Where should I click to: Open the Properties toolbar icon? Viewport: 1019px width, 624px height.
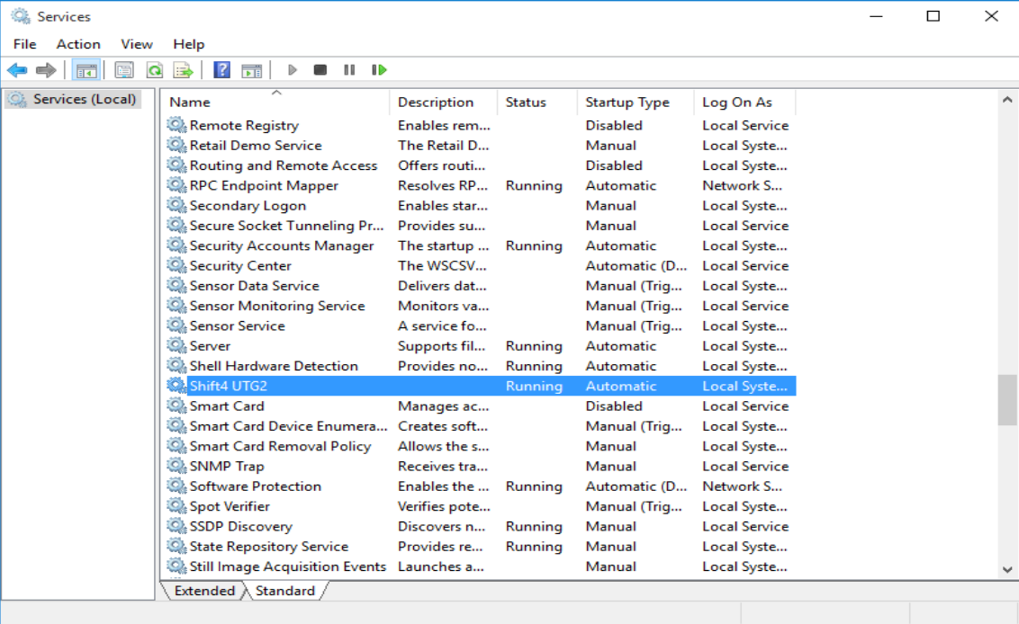pyautogui.click(x=124, y=70)
